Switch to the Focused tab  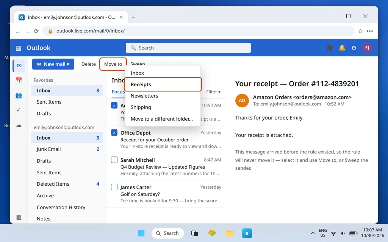118,92
